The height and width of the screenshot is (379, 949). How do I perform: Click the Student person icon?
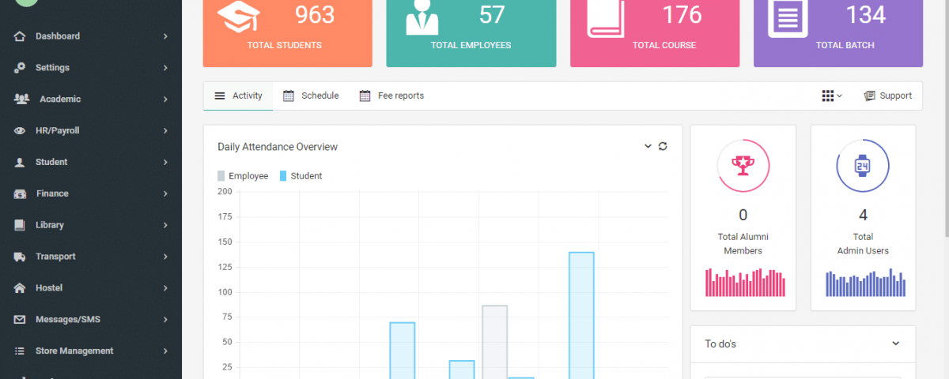tap(20, 163)
